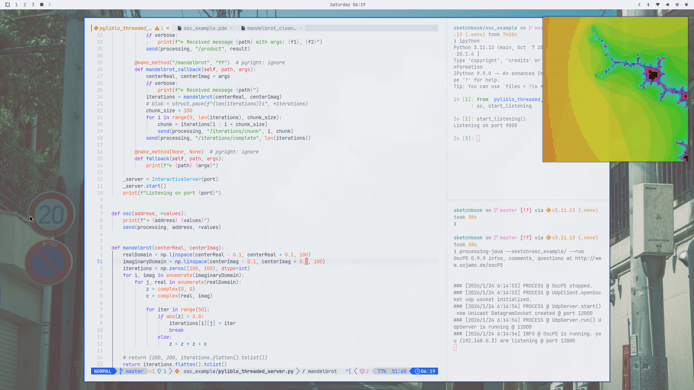The height and width of the screenshot is (390, 694).
Task: Click the 77% scroll progress segment
Action: pos(381,371)
